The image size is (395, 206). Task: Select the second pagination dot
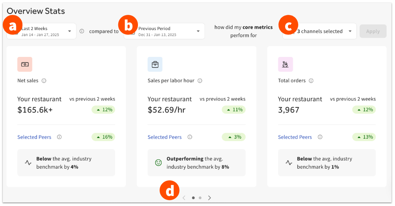pos(200,198)
